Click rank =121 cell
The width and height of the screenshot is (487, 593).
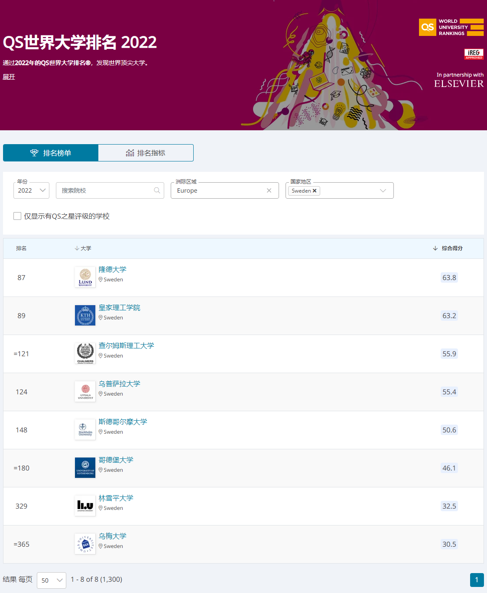point(21,354)
